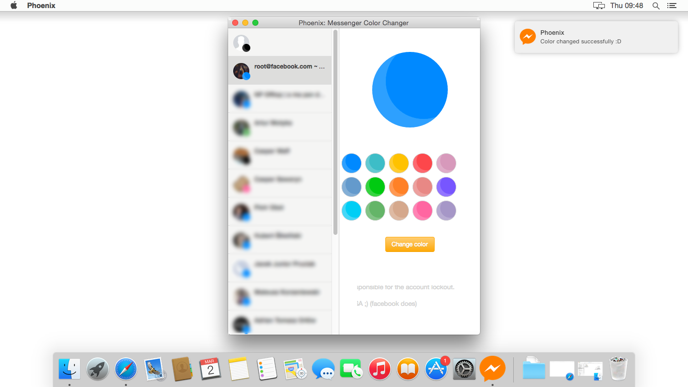
Task: Select the lavender swatch in the third row
Action: [x=446, y=211]
